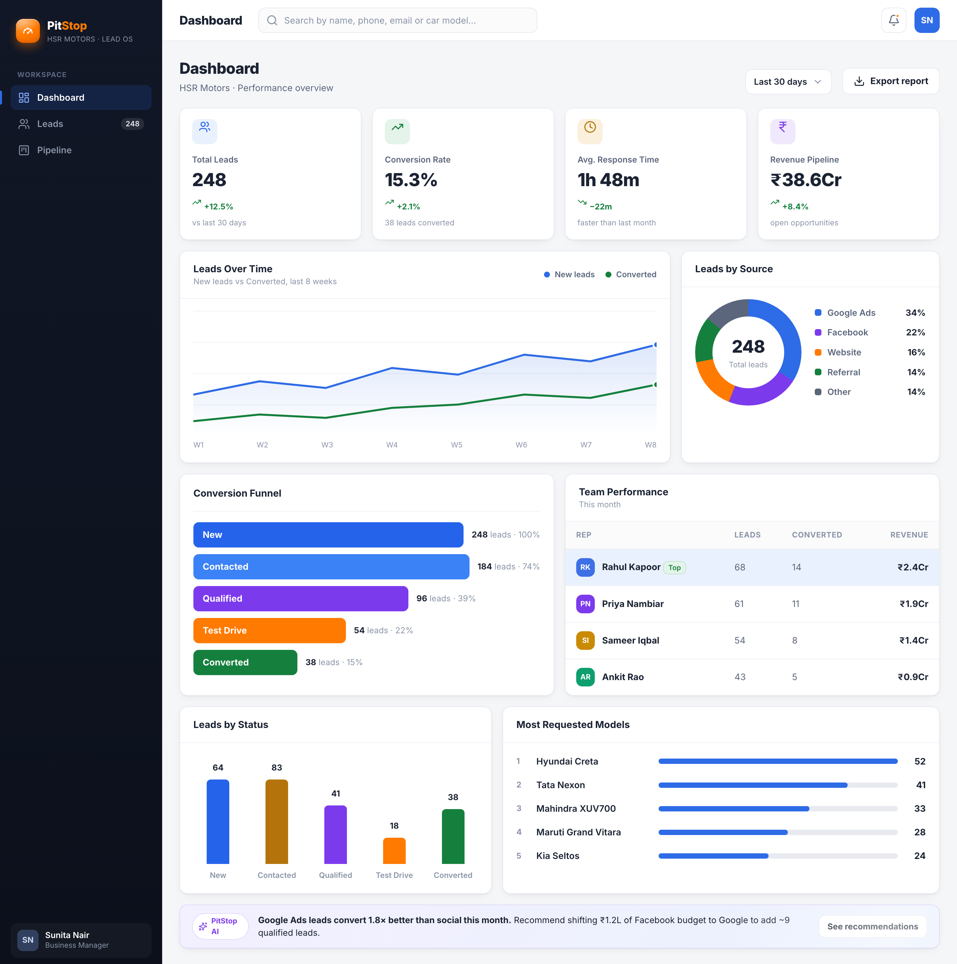
Task: Open Pipeline in the sidebar
Action: tap(81, 150)
